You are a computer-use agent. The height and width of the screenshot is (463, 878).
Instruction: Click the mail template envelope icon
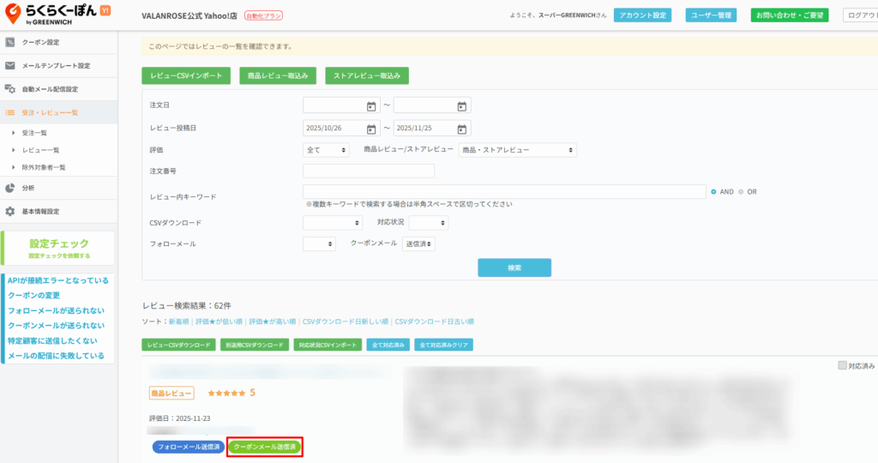[10, 66]
